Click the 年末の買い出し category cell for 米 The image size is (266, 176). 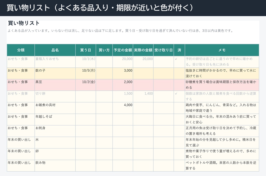click(21, 143)
